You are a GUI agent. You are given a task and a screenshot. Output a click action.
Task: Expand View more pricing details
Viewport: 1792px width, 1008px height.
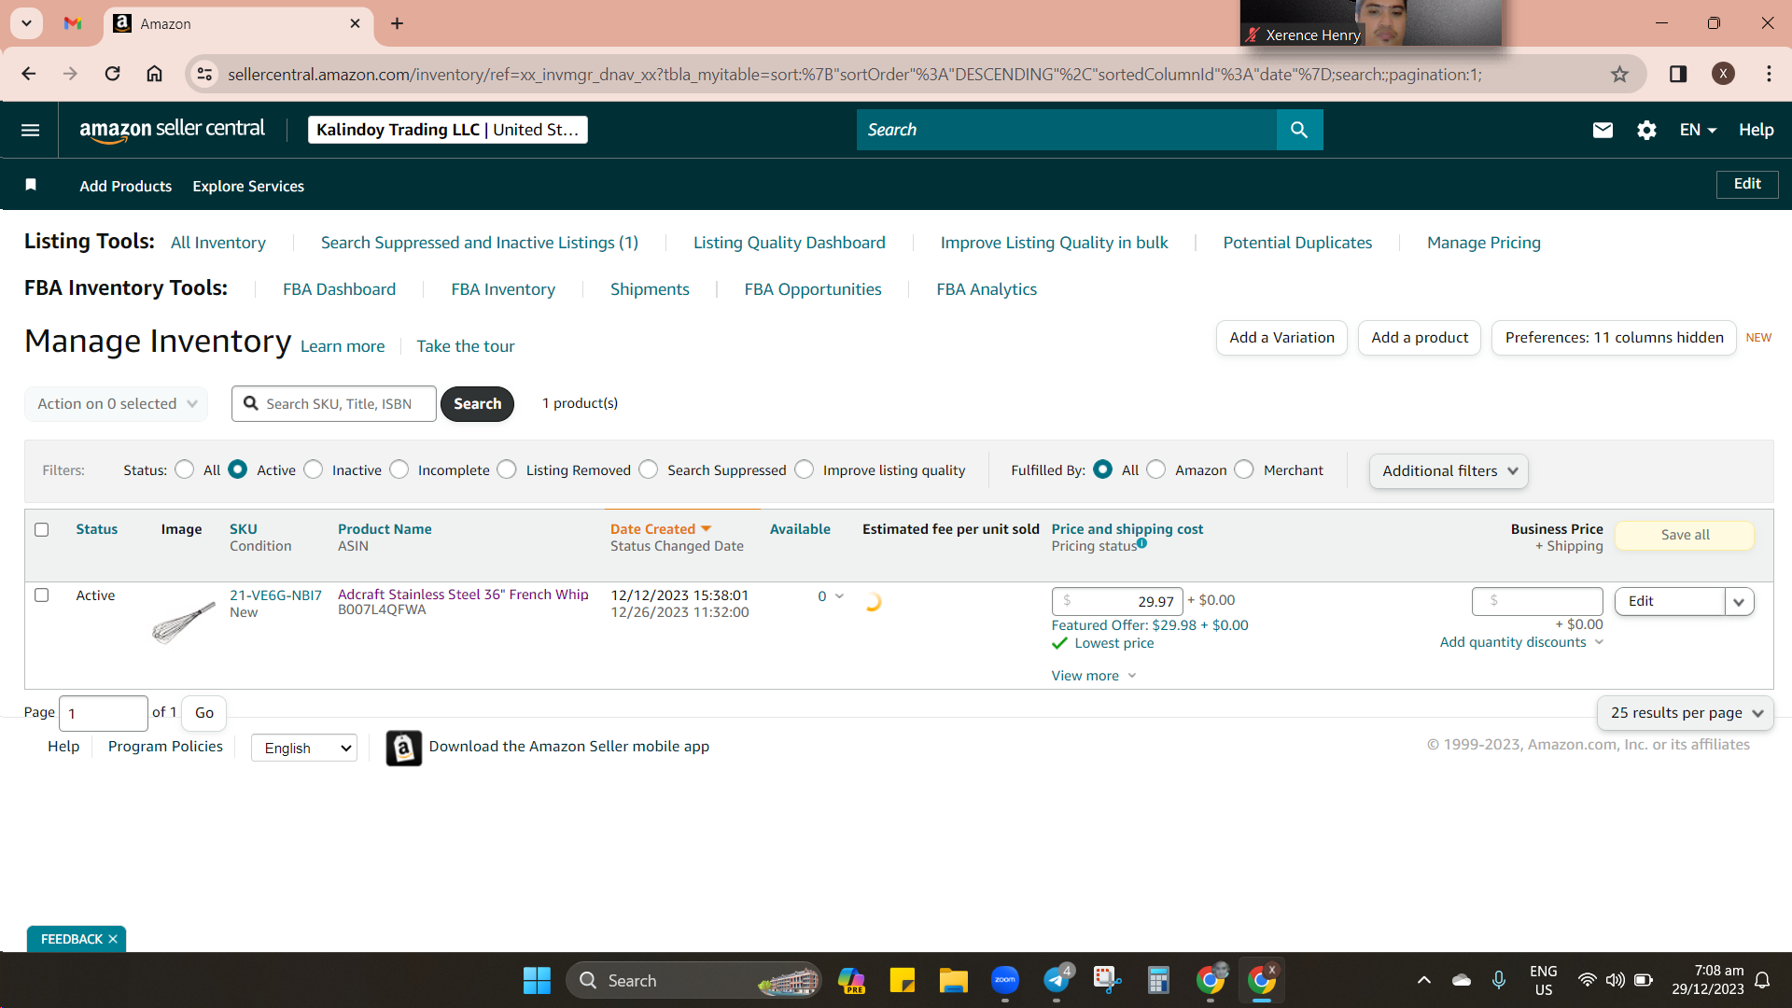[x=1094, y=676]
